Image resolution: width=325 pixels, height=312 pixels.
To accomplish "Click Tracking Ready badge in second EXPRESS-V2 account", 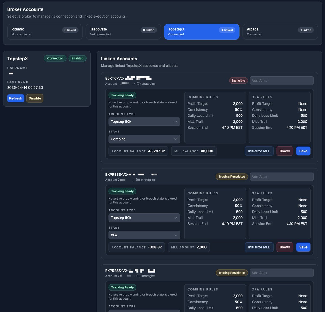I will pos(122,287).
